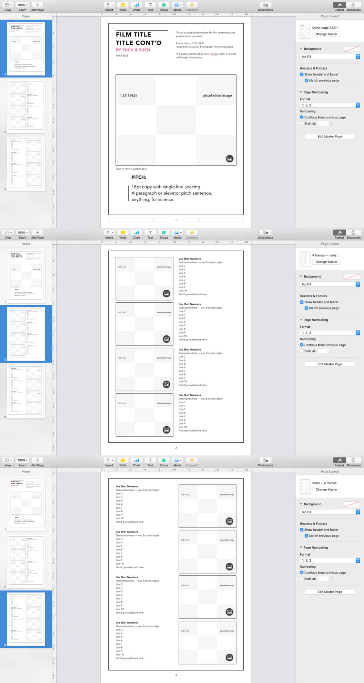
Task: Open 'No Fill' dropdown in Cover page window
Action: [x=330, y=57]
